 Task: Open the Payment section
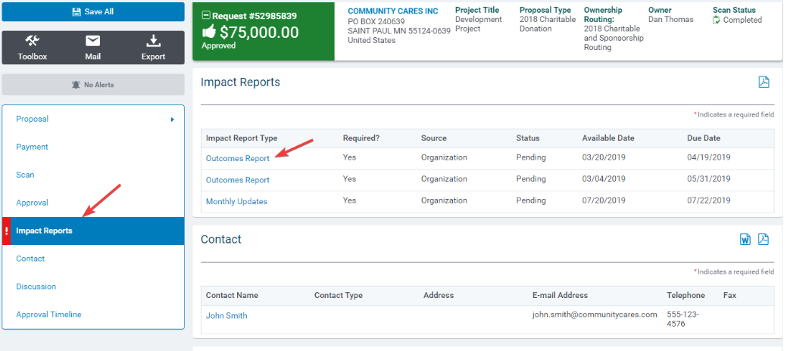click(32, 147)
